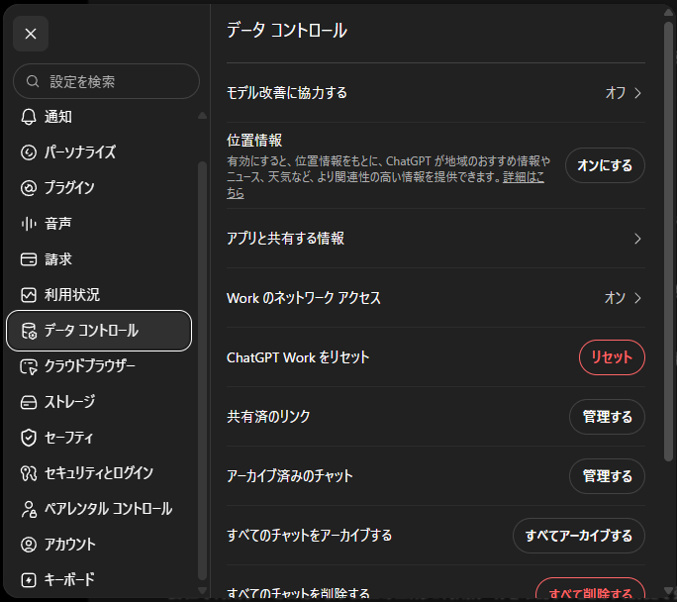Open the 通知 settings section
677x602 pixels.
point(99,117)
